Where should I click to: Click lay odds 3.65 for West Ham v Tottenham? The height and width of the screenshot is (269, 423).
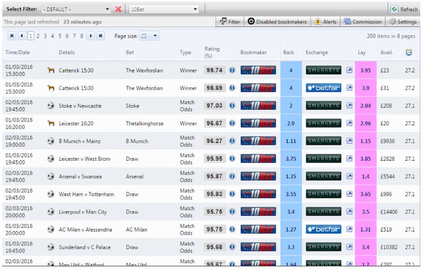(x=365, y=194)
